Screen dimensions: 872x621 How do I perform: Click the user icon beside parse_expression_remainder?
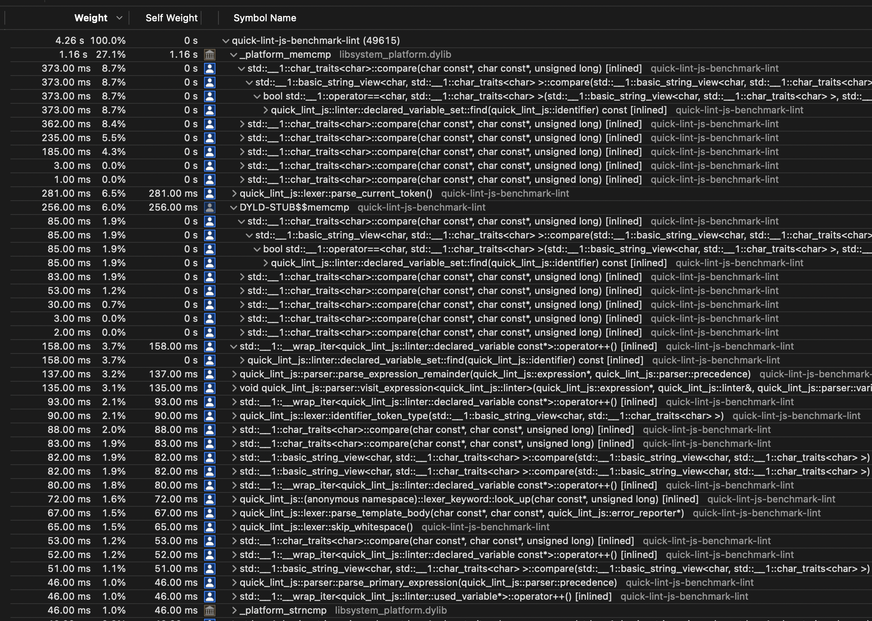tap(210, 374)
